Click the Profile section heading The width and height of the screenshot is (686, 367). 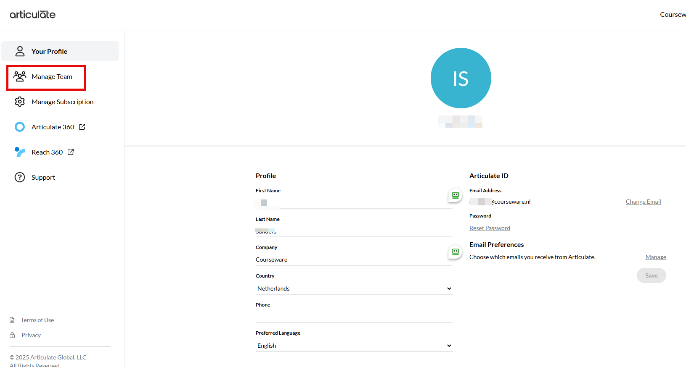coord(266,176)
